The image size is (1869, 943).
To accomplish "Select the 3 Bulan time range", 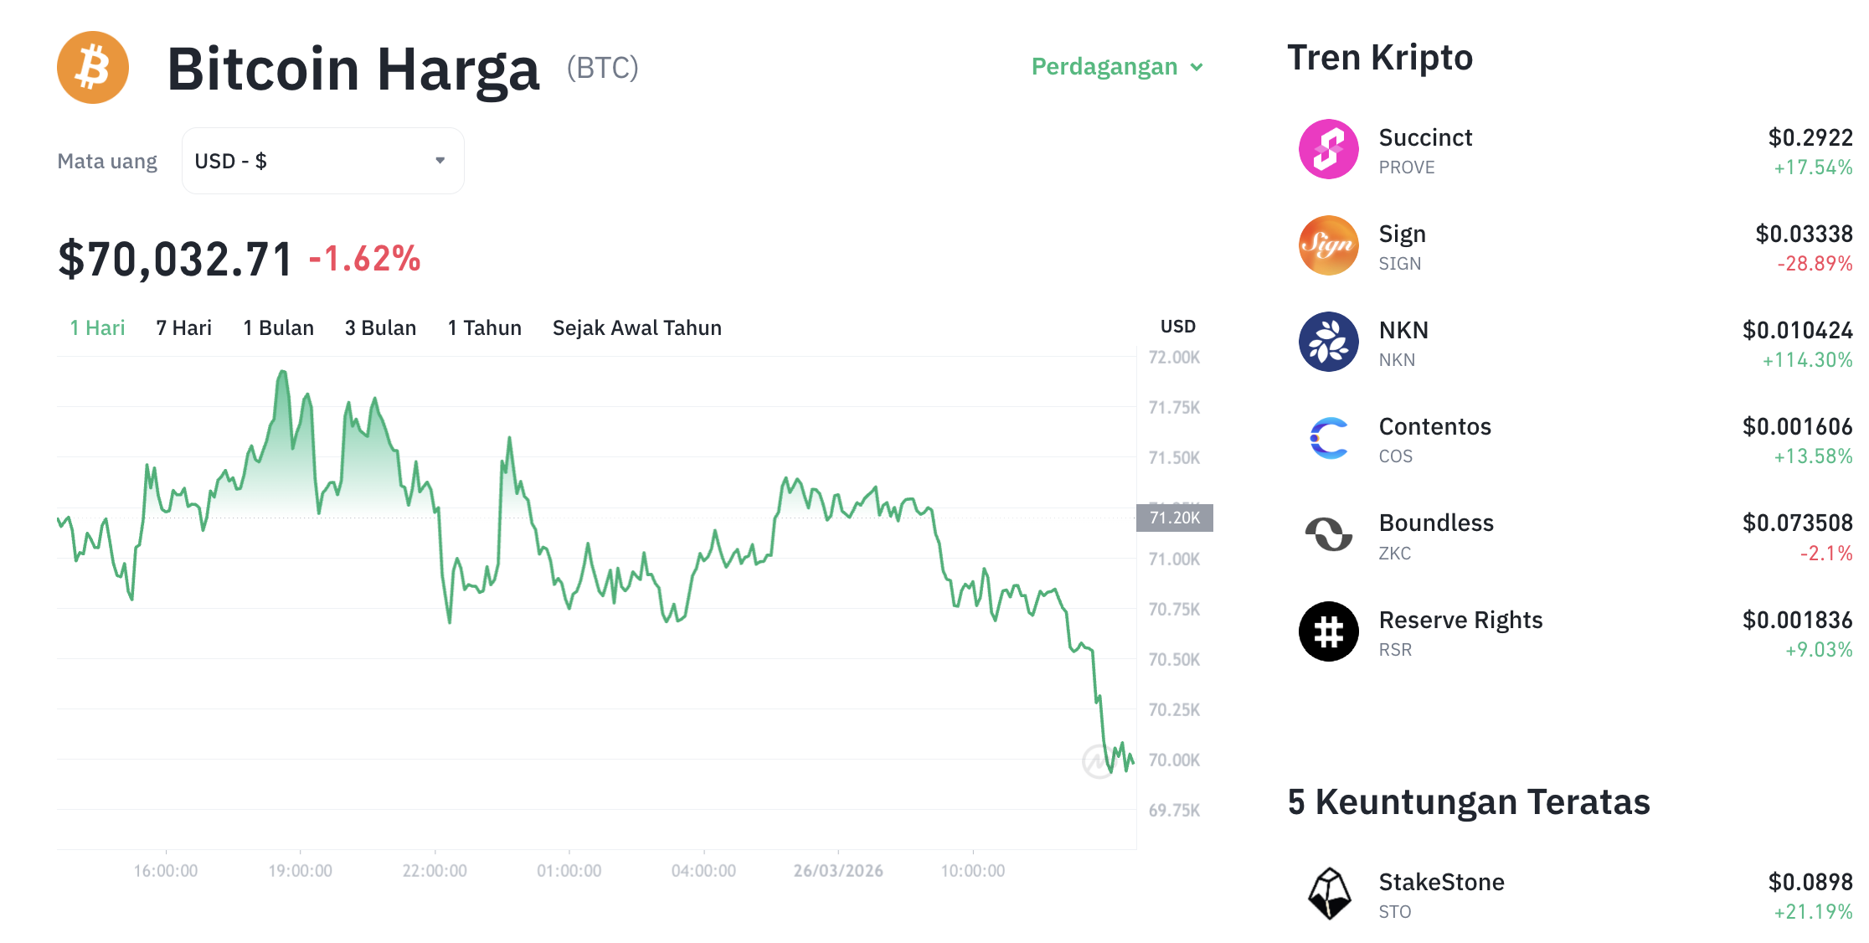I will click(x=379, y=327).
